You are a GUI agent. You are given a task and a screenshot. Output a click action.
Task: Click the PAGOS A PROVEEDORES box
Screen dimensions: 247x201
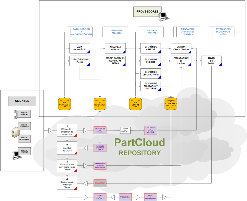point(151,197)
